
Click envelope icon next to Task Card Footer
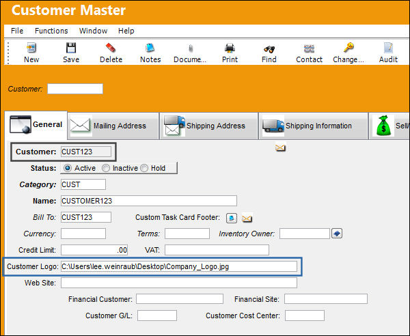[x=247, y=218]
